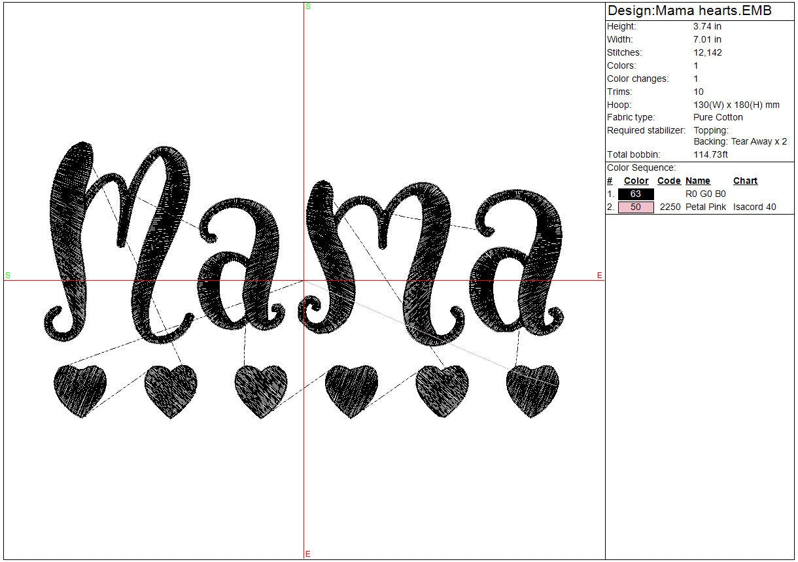Click the leftmost embroidered heart

80,390
